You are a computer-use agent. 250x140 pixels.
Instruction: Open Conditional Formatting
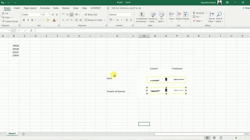click(x=141, y=17)
